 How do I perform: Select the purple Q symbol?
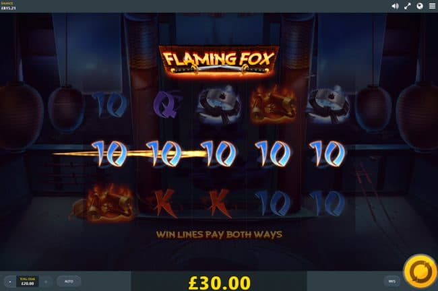click(166, 105)
